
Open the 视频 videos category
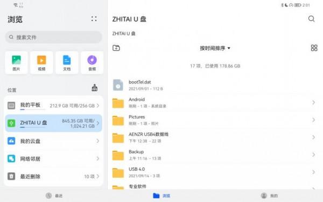click(x=41, y=62)
